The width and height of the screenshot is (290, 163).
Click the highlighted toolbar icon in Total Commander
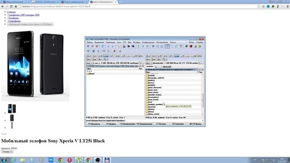(167, 46)
